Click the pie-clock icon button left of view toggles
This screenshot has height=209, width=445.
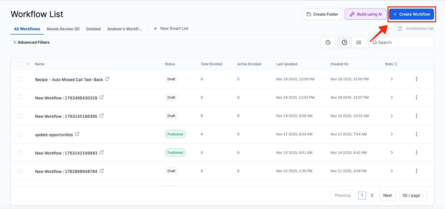328,43
